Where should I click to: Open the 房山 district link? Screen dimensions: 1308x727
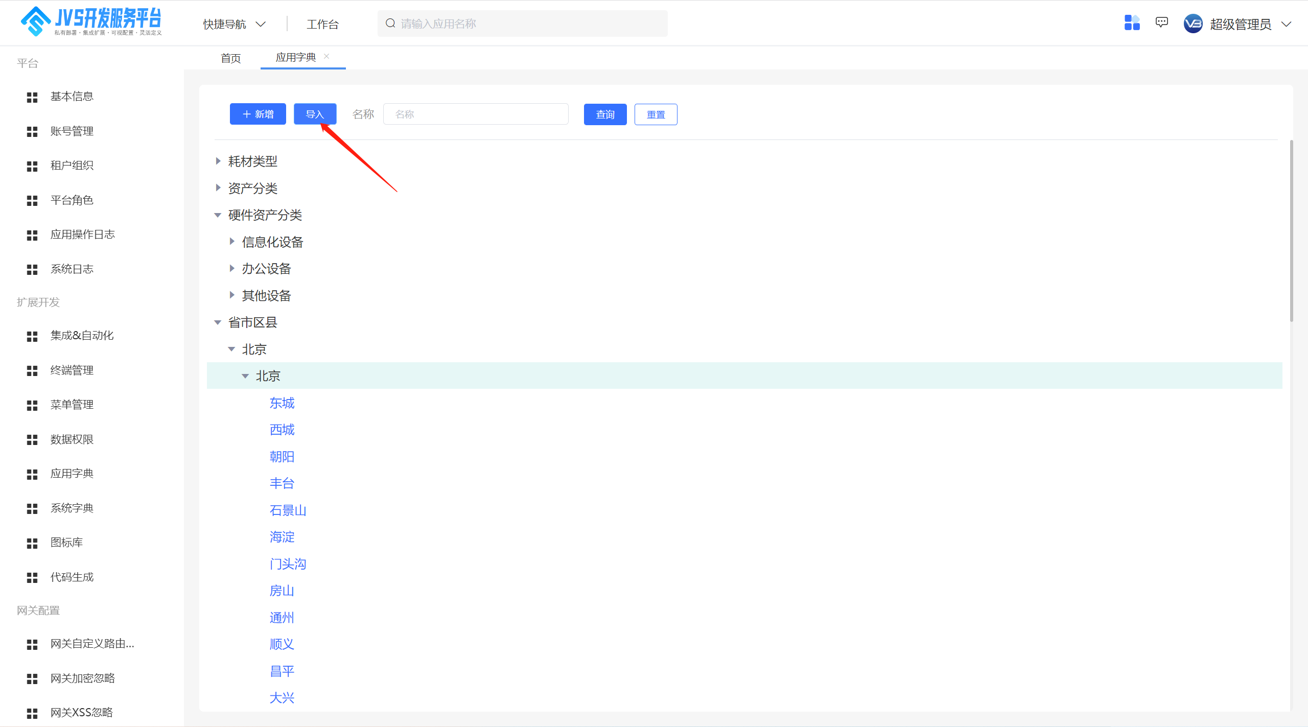click(x=282, y=591)
